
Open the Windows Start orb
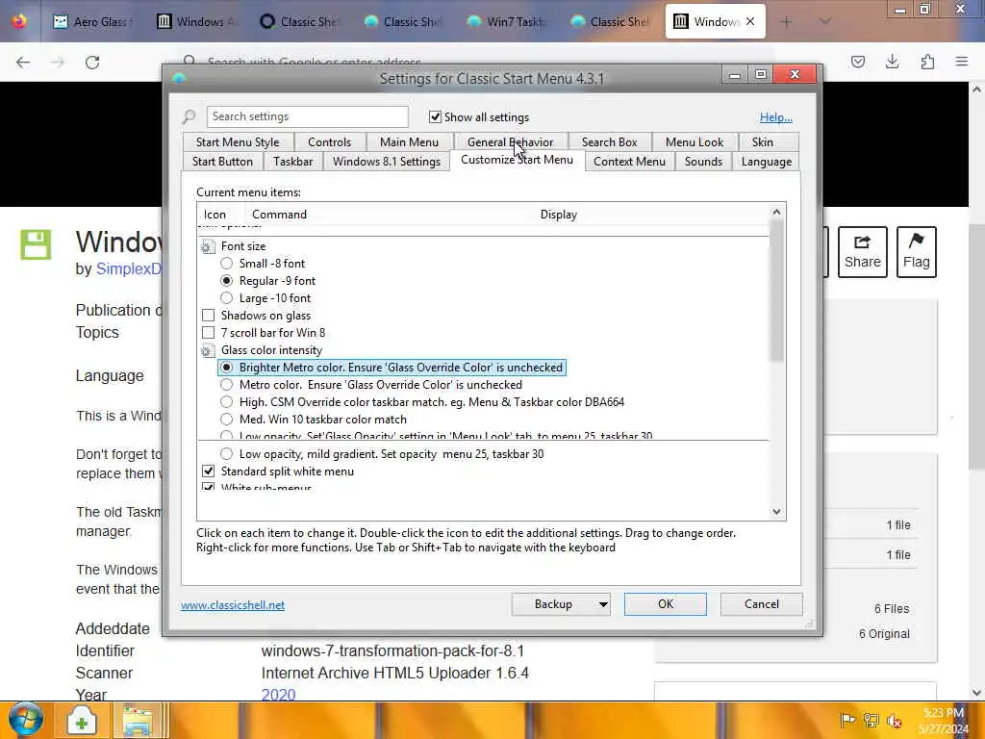point(26,720)
